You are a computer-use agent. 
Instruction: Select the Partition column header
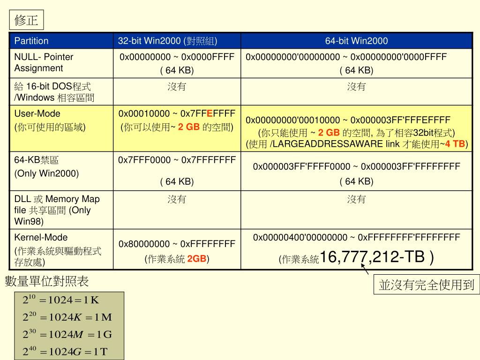coord(31,41)
